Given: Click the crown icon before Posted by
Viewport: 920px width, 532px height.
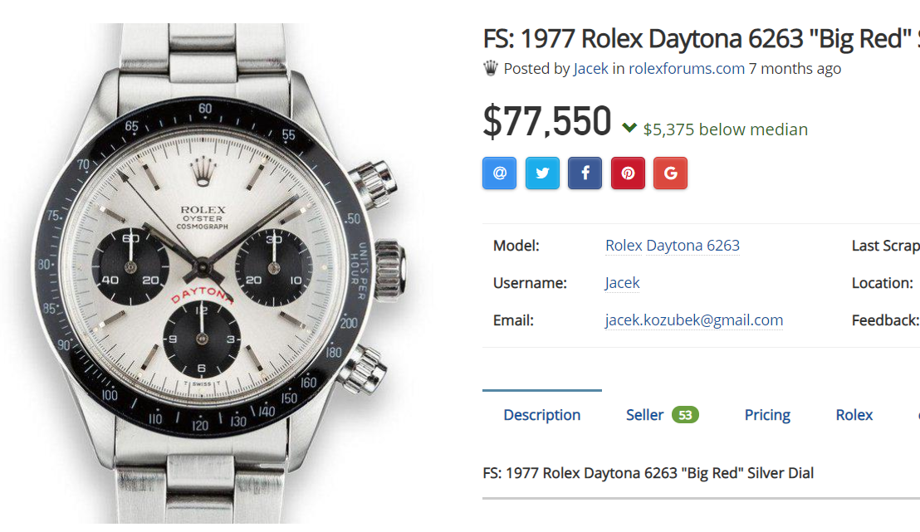Looking at the screenshot, I should [491, 68].
